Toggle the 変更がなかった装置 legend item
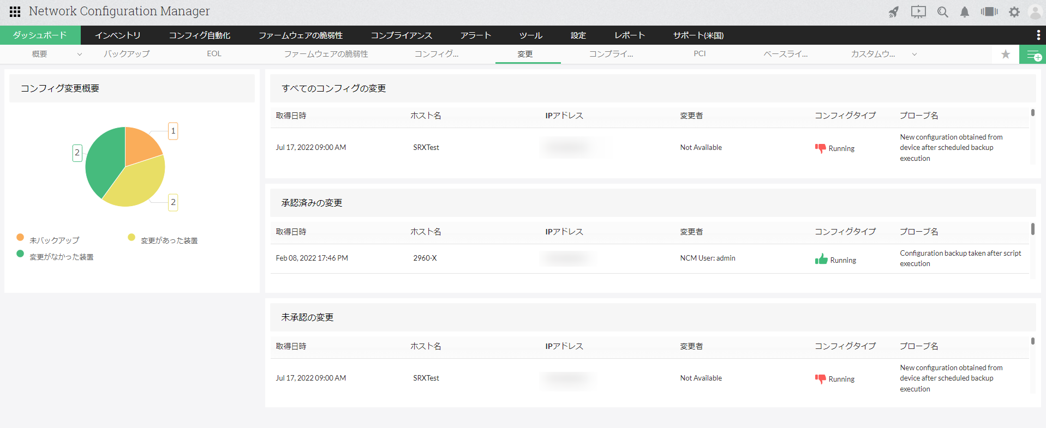Screen dimensions: 1046x428 [x=61, y=257]
